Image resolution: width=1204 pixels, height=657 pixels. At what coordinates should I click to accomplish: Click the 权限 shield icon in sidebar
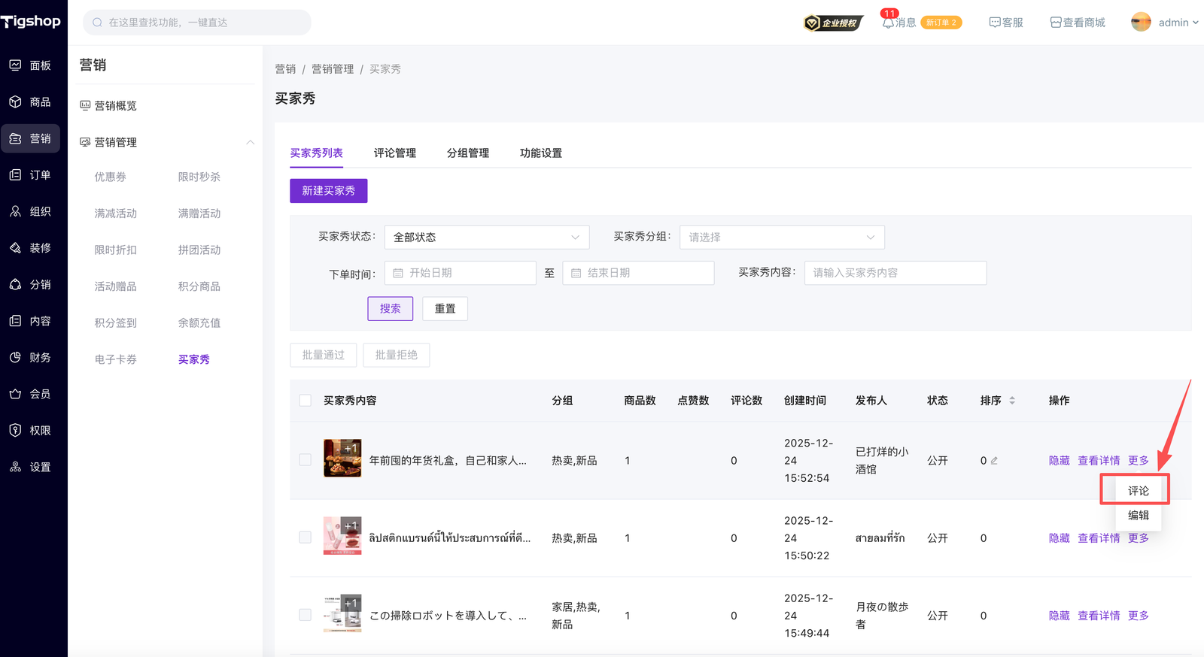point(15,431)
